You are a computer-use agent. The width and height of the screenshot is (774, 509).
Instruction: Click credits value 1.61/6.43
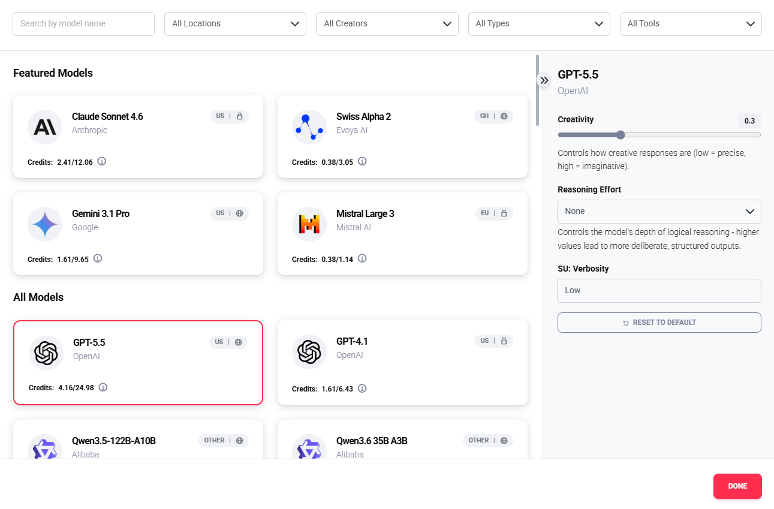click(x=337, y=389)
